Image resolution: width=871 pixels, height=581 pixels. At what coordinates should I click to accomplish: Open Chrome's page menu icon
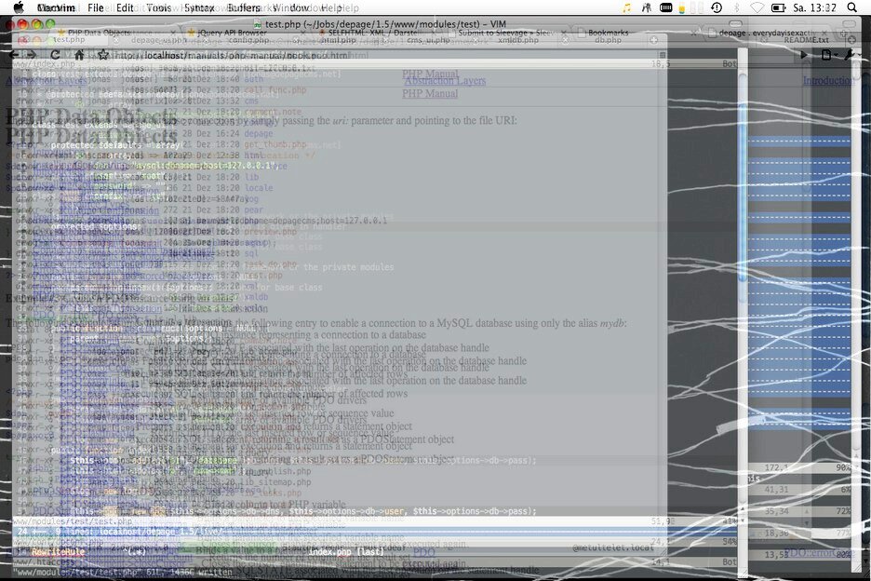827,55
